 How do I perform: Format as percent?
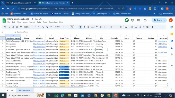[x=39, y=27]
